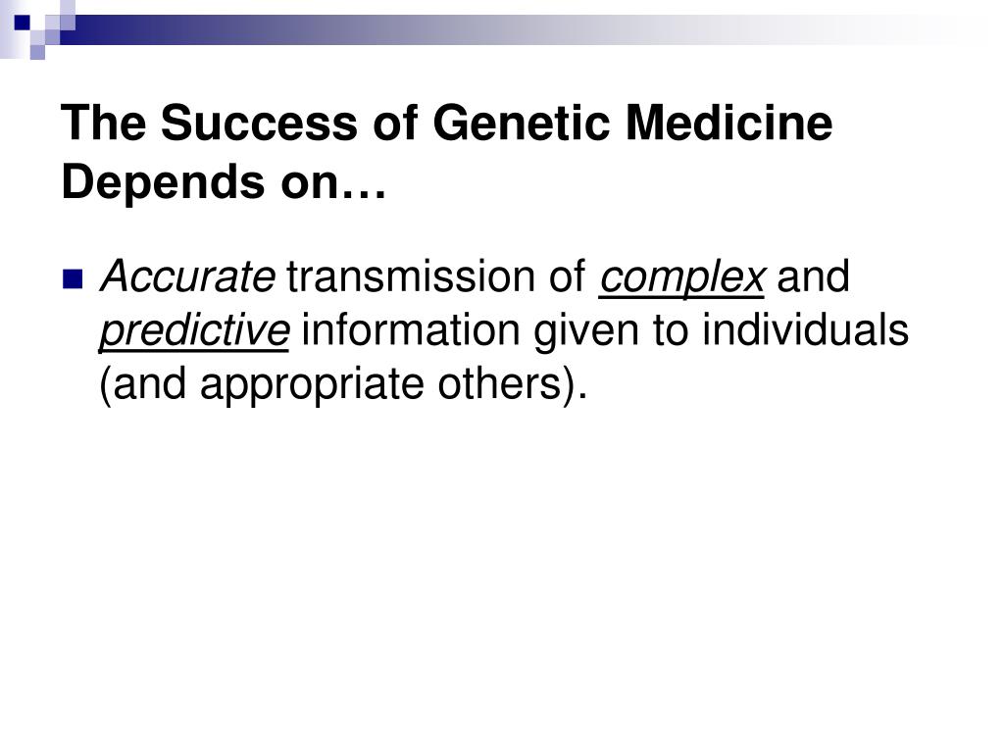Click the word "The" starting the title
The height and width of the screenshot is (753, 1004).
coord(104,123)
